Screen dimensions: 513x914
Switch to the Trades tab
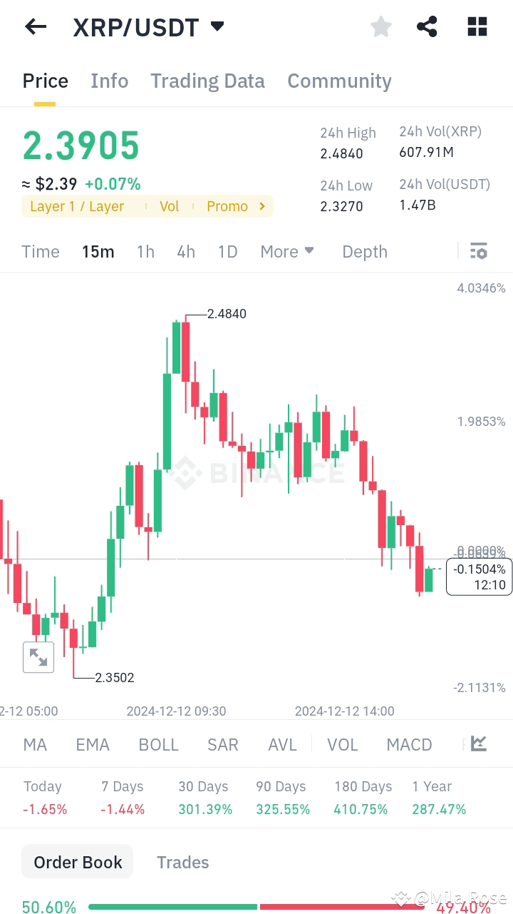pos(182,862)
